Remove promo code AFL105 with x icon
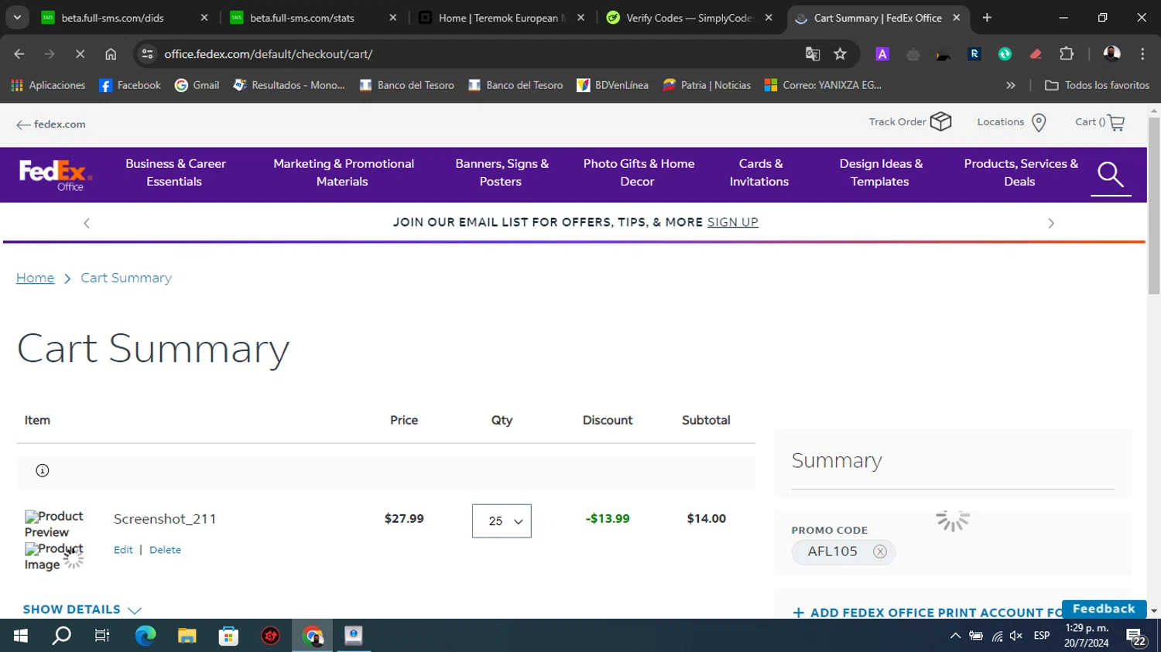1161x652 pixels. (x=880, y=551)
